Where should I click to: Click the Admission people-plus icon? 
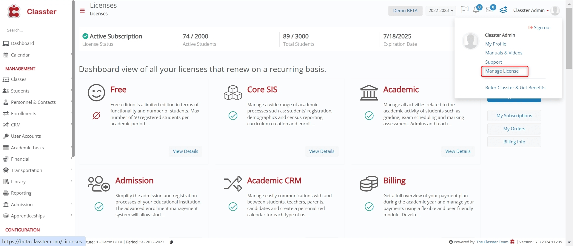[99, 184]
